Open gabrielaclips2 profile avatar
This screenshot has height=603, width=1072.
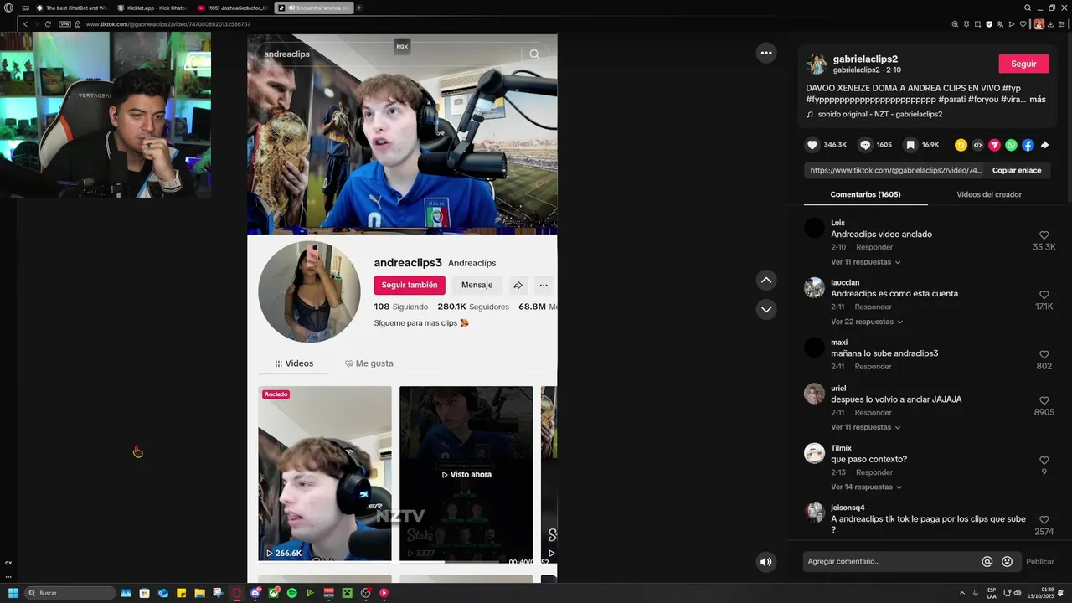[817, 64]
